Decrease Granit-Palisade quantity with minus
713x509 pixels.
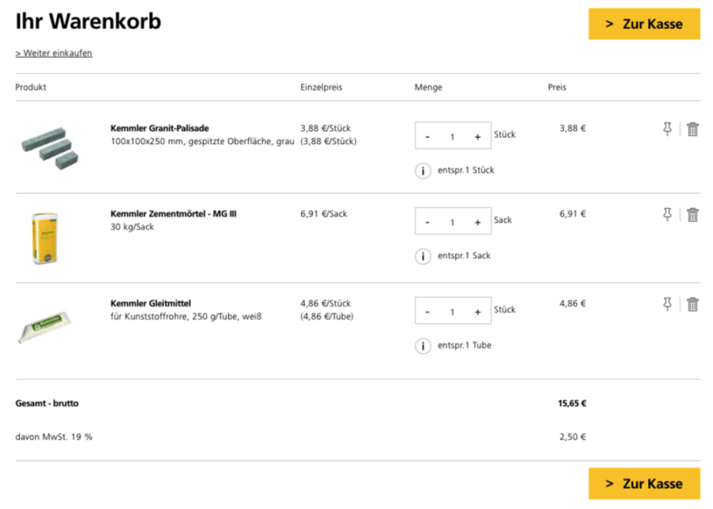(x=428, y=136)
